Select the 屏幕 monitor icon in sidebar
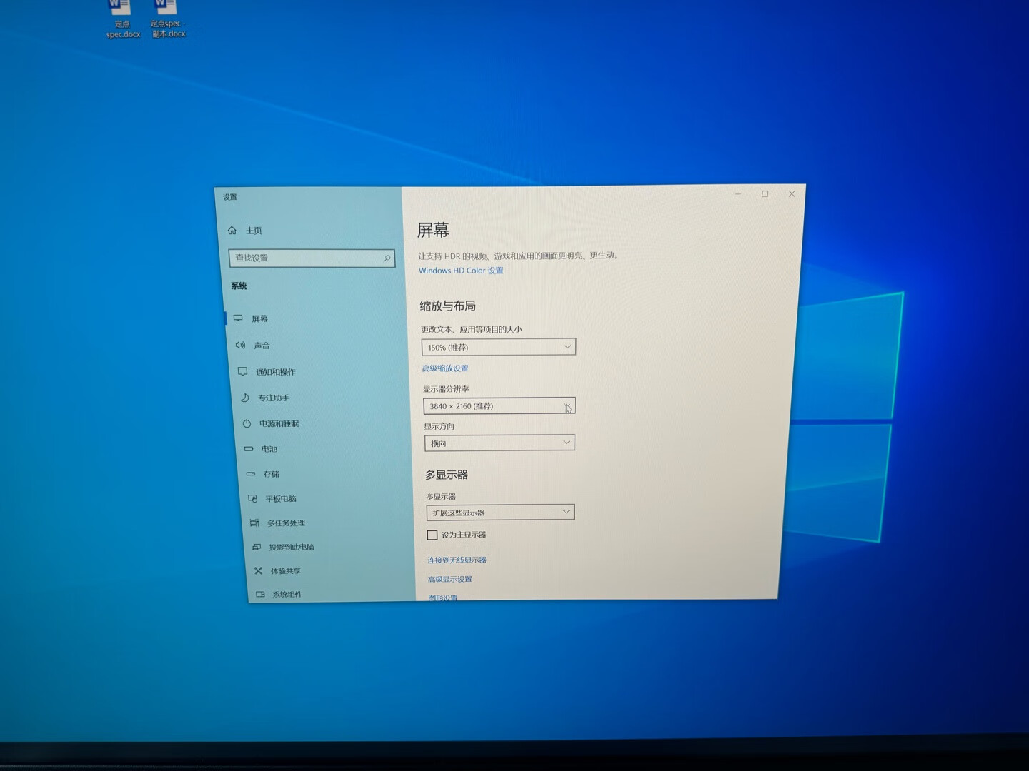The width and height of the screenshot is (1029, 771). tap(238, 318)
